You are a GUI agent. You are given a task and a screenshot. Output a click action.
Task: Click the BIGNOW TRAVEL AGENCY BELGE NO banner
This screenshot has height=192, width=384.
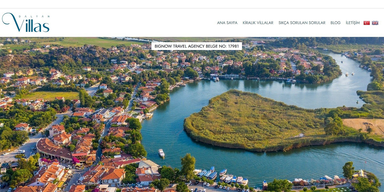pos(196,46)
